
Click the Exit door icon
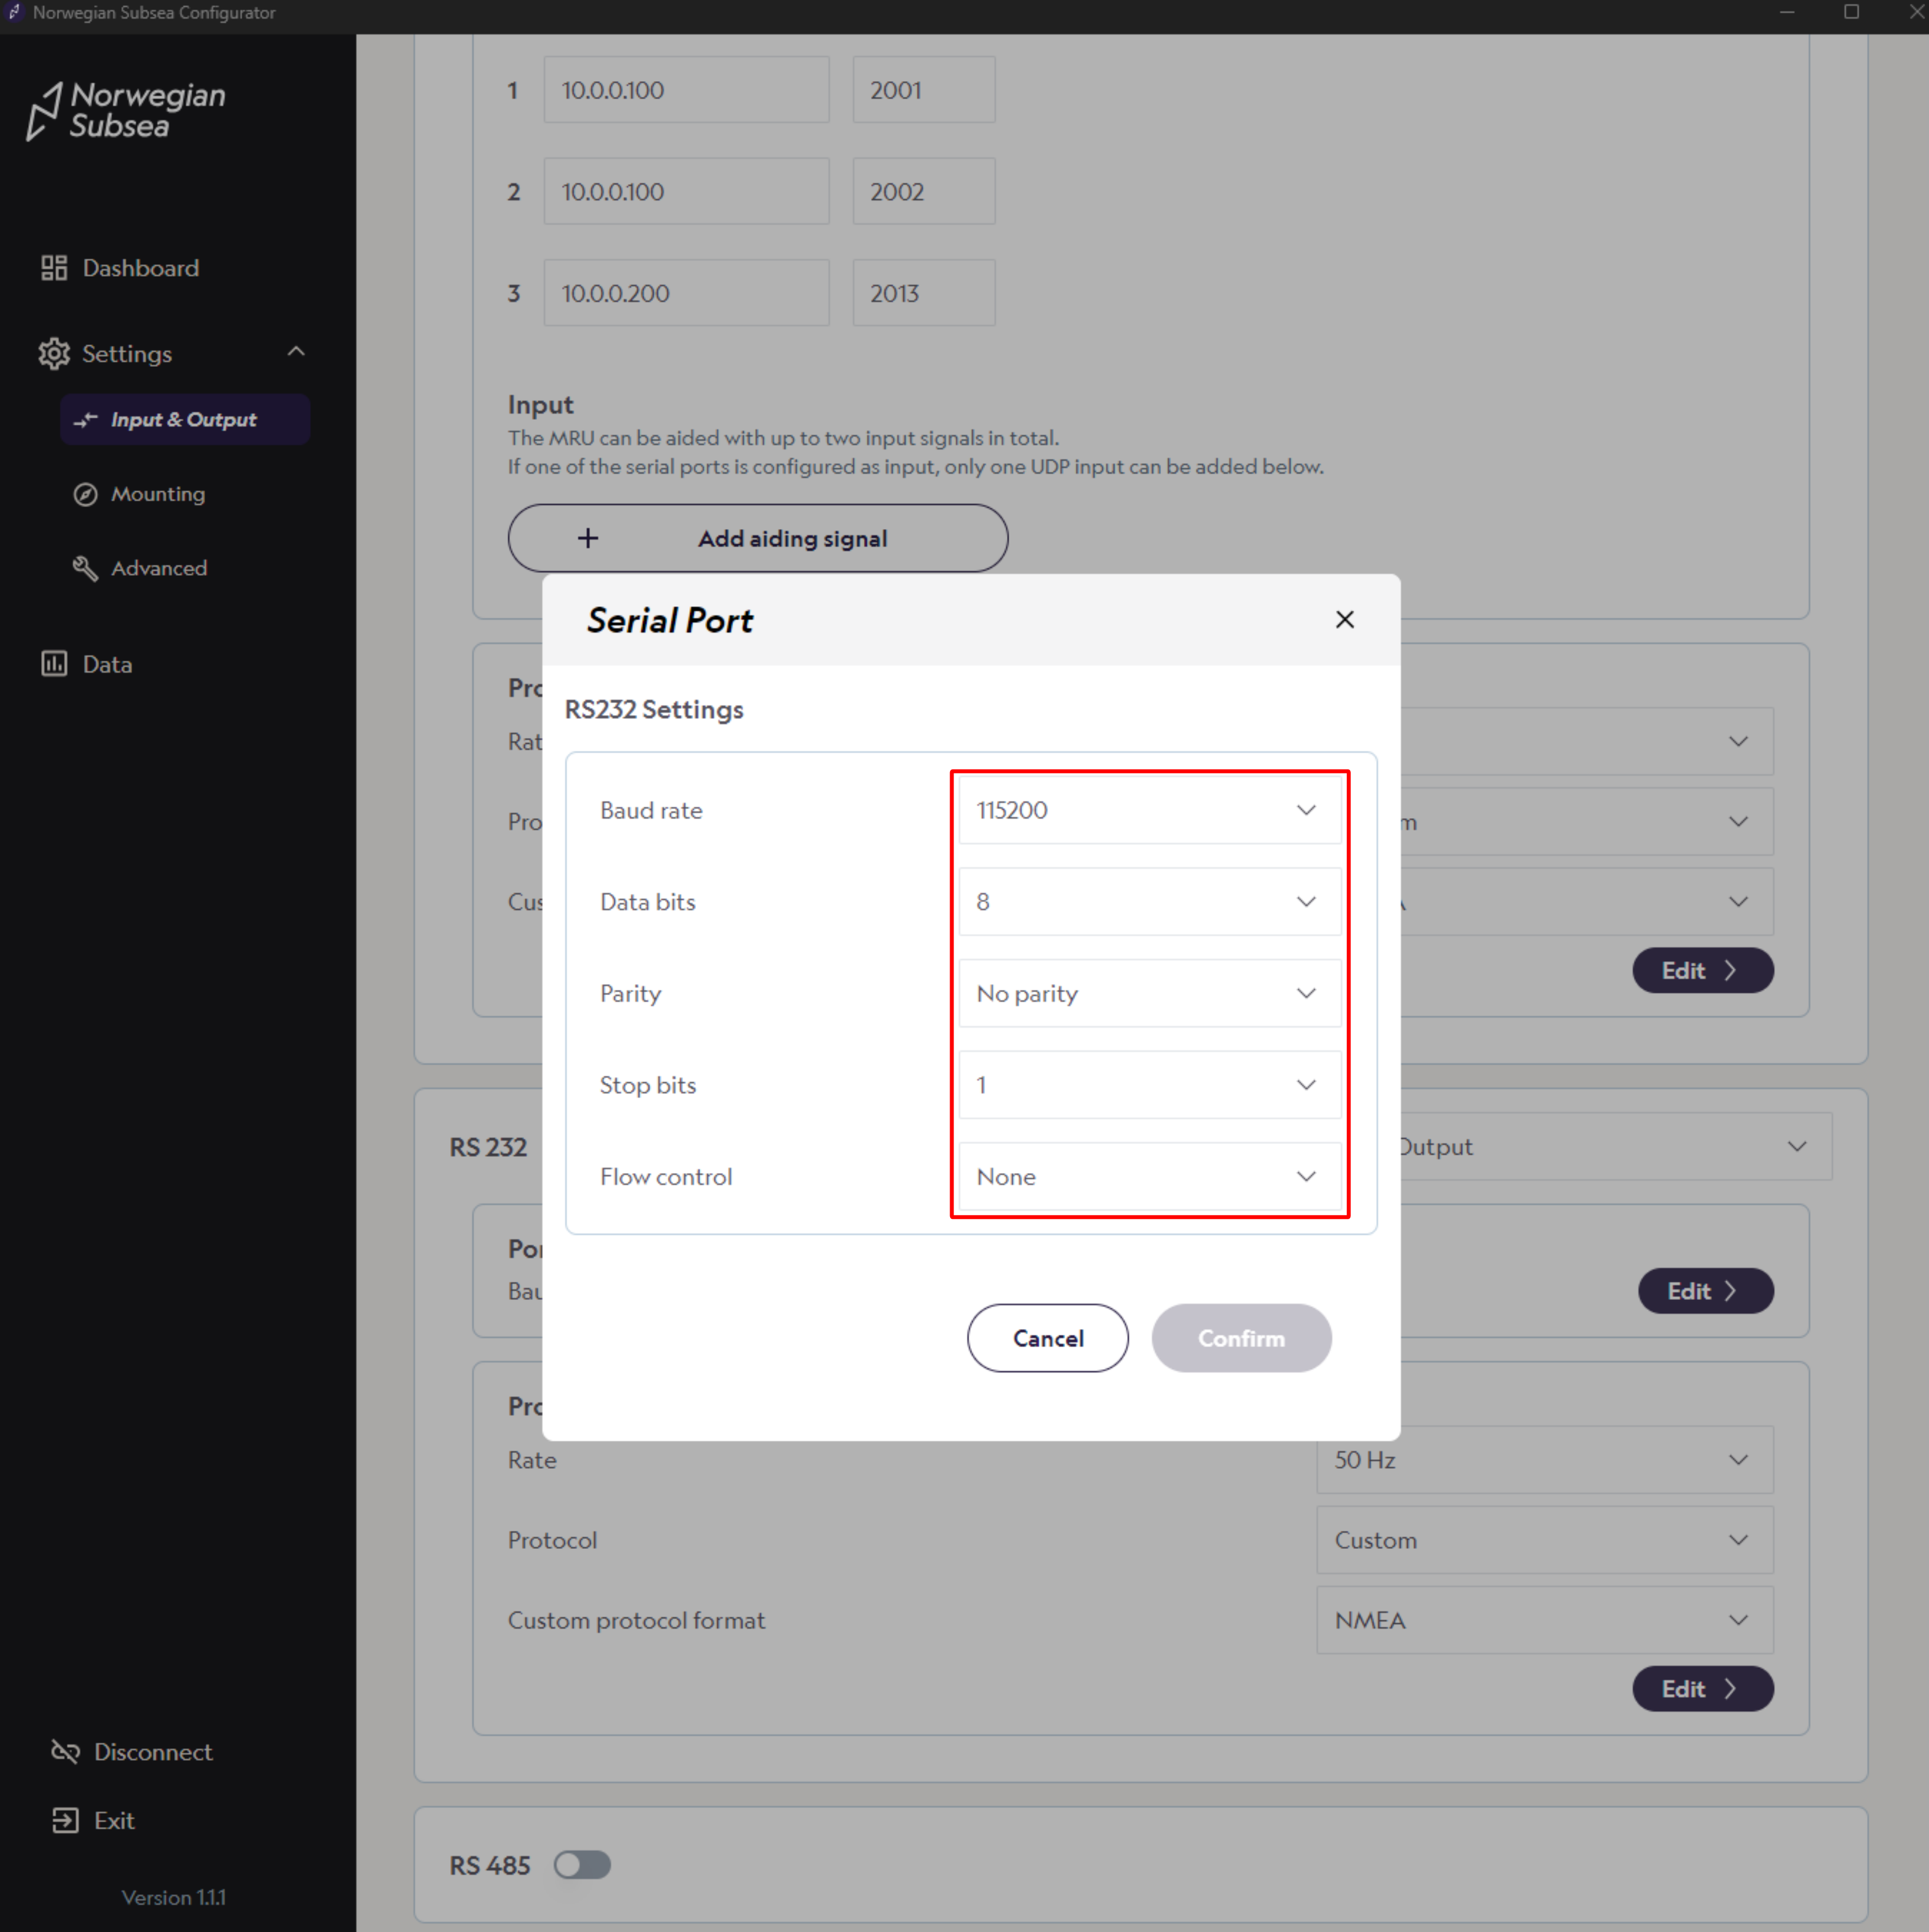65,1820
